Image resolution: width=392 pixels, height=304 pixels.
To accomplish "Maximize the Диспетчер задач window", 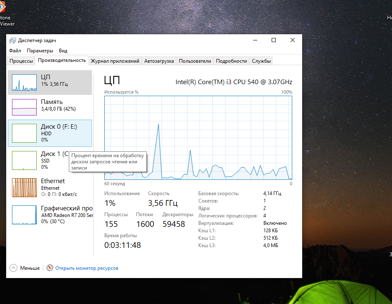I will pyautogui.click(x=274, y=40).
